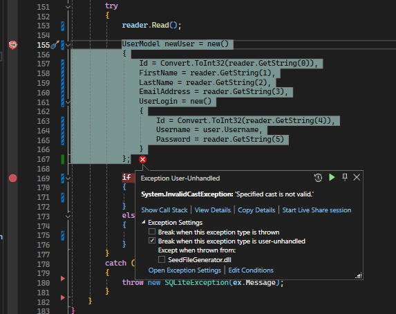Click Edit Conditions link
Image resolution: width=396 pixels, height=314 pixels.
click(251, 270)
